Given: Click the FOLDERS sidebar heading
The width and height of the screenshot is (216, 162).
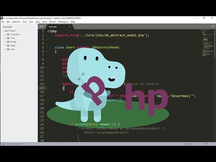Looking at the screenshot, I should pyautogui.click(x=7, y=27).
